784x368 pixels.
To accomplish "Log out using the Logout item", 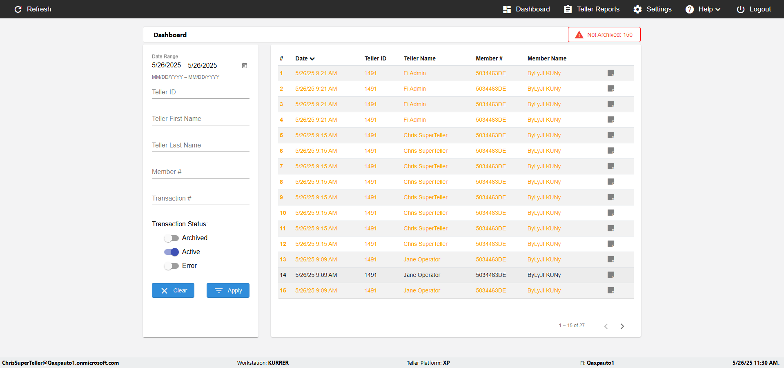I will click(754, 9).
